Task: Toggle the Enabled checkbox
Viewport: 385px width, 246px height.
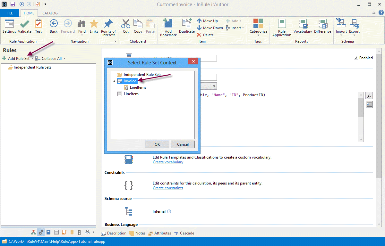Action: click(x=356, y=58)
